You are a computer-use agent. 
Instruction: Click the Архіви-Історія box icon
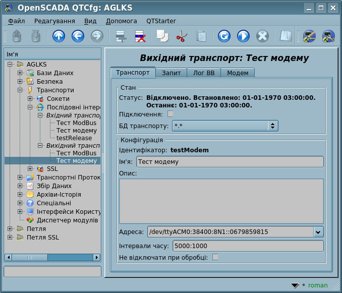pos(30,194)
